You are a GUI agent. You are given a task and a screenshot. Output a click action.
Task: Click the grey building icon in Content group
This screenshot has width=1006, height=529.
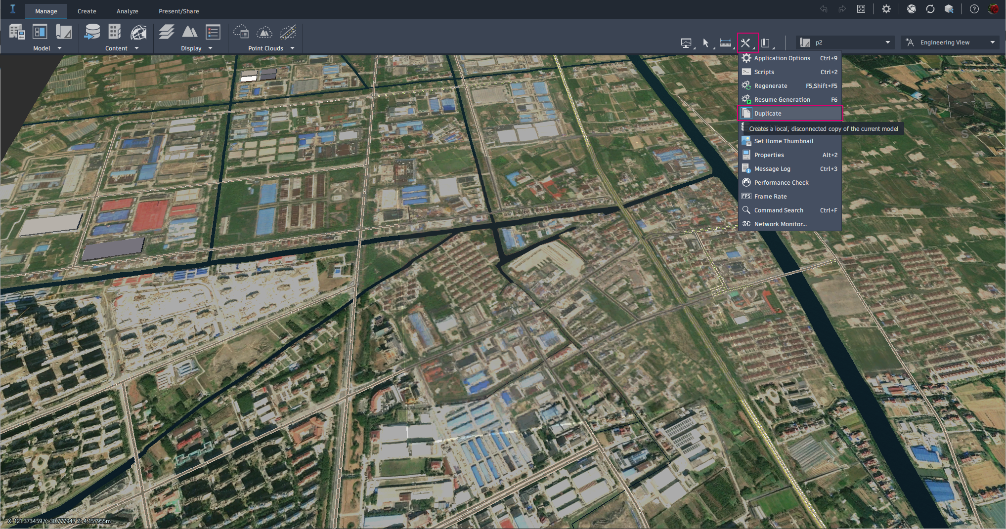click(x=115, y=32)
